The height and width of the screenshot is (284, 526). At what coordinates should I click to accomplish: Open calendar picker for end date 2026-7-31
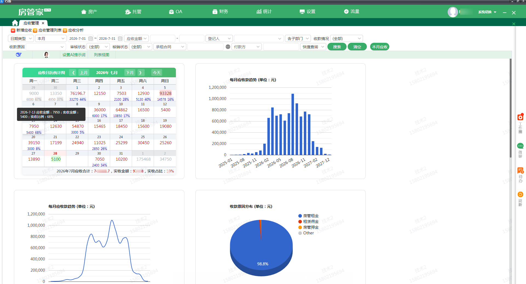click(120, 39)
